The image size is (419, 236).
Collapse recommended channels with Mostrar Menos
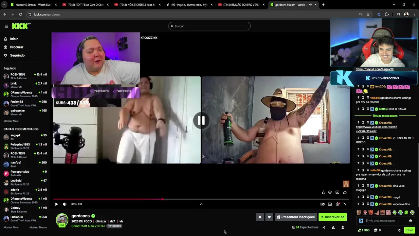click(38, 227)
